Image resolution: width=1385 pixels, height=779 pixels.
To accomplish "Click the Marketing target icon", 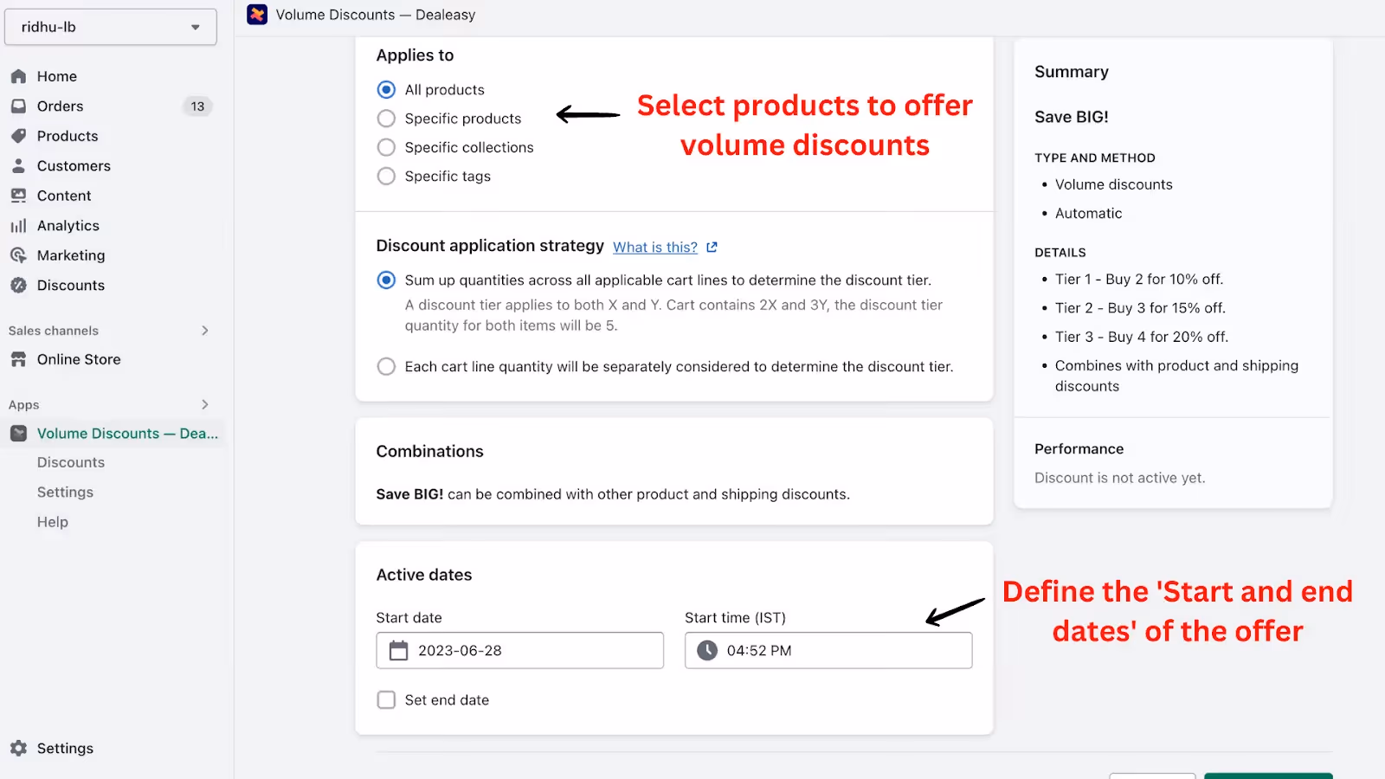I will pyautogui.click(x=18, y=255).
